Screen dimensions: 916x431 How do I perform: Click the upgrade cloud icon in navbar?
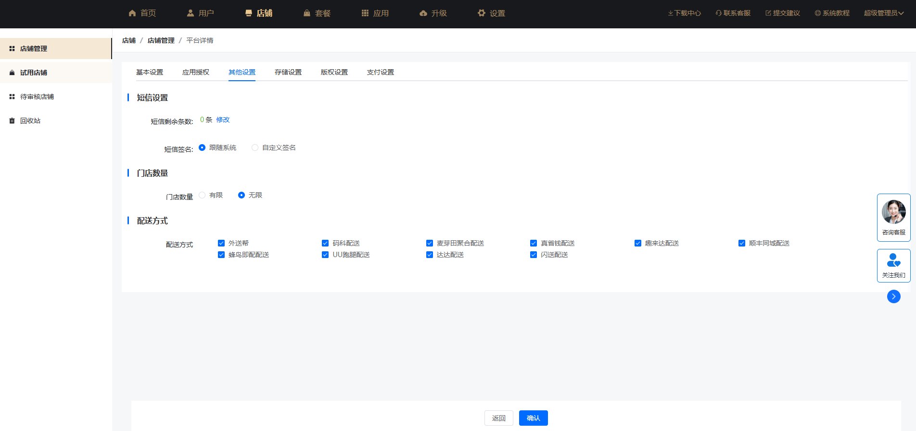(x=423, y=13)
